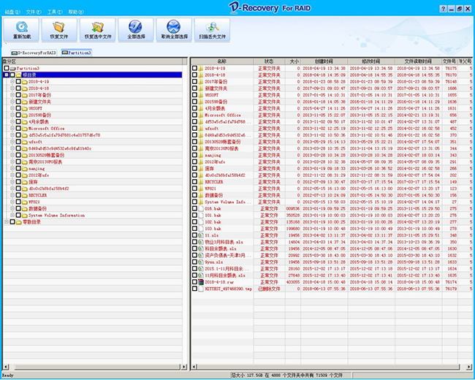475x380 pixels.
Task: Sort by the 名称 name column header
Action: tap(222, 61)
